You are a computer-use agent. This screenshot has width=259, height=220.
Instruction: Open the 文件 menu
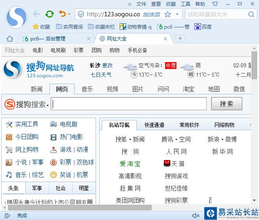tap(141, 4)
